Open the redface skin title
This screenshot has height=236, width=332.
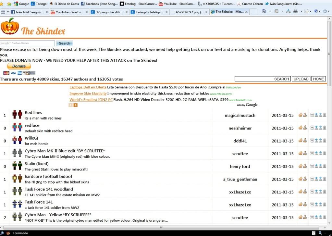pyautogui.click(x=32, y=125)
